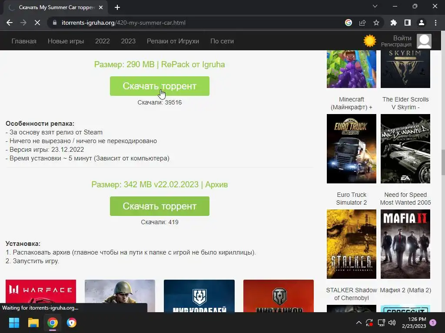The height and width of the screenshot is (333, 445).
Task: Click the Скачали: 39516 counter
Action: point(159,102)
